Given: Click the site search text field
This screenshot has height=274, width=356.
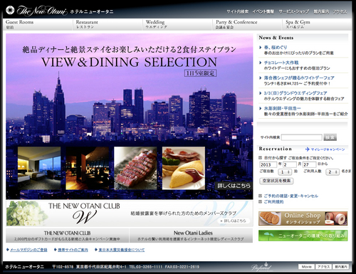Looking at the screenshot, I should 302,137.
